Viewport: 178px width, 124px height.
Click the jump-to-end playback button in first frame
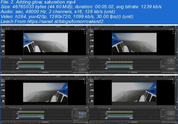48,72
